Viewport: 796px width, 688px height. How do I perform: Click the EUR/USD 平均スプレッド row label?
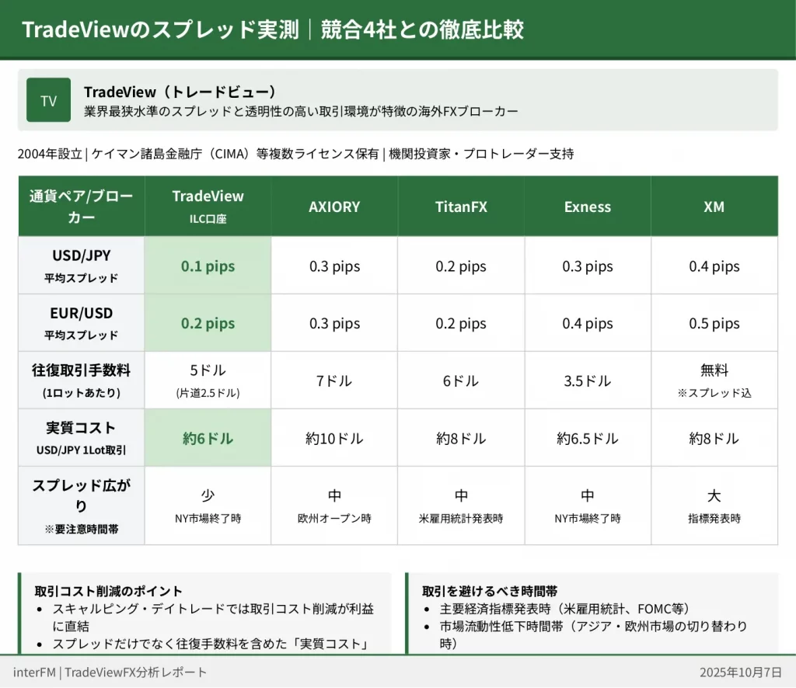82,323
